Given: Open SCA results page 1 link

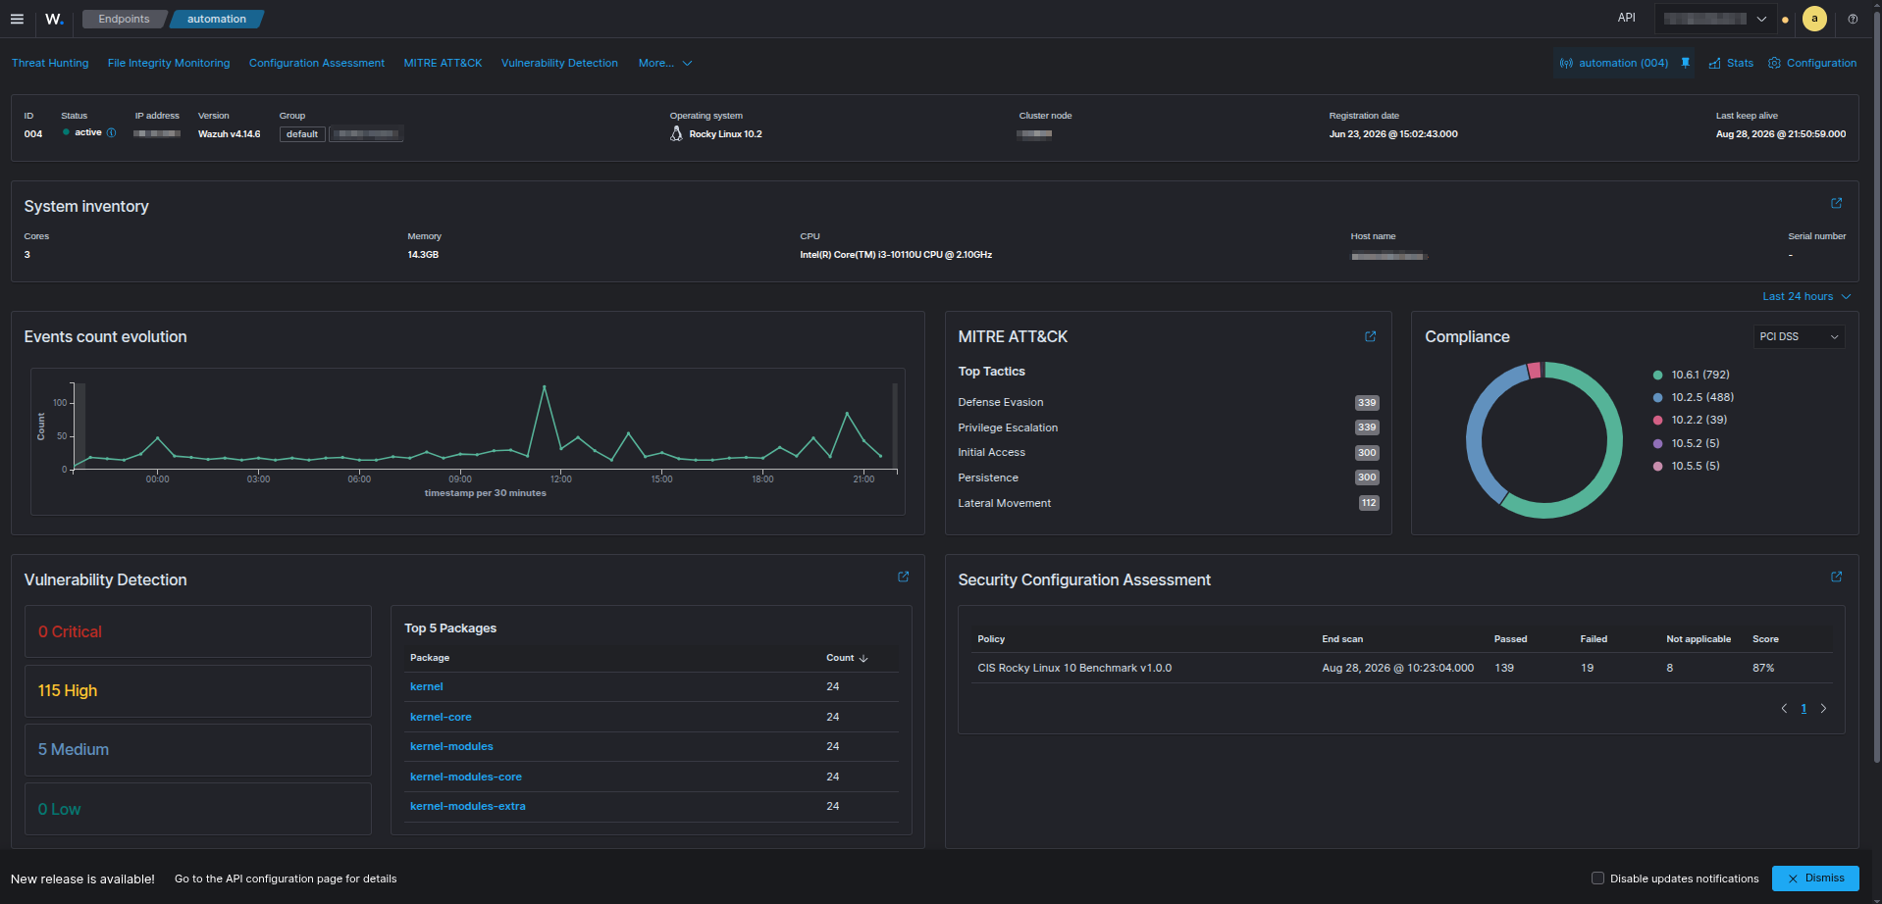Looking at the screenshot, I should tap(1804, 708).
